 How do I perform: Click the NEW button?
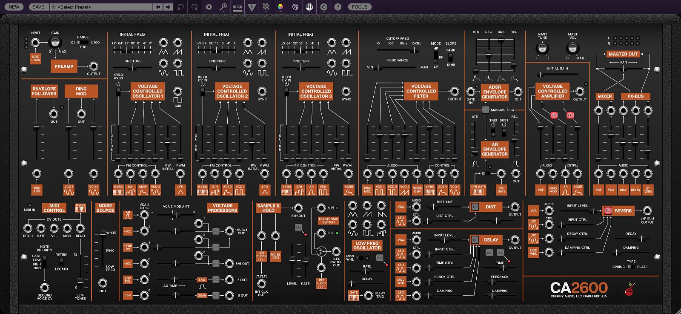click(x=14, y=7)
